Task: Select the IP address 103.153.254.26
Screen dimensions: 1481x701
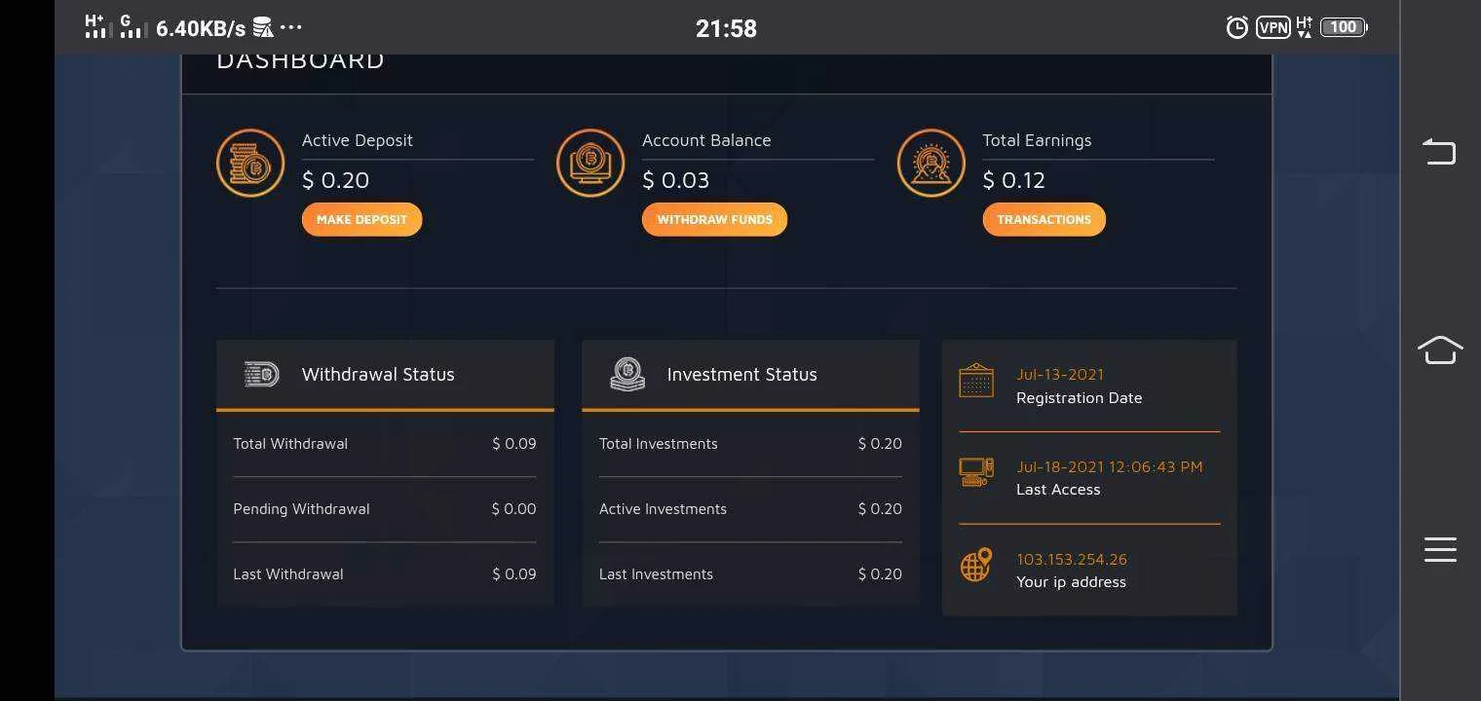Action: [1072, 560]
